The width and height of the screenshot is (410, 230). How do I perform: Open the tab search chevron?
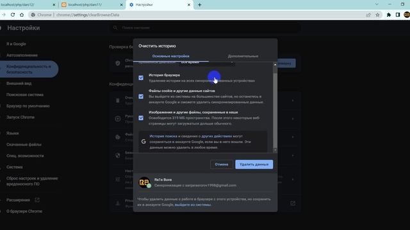[377, 4]
